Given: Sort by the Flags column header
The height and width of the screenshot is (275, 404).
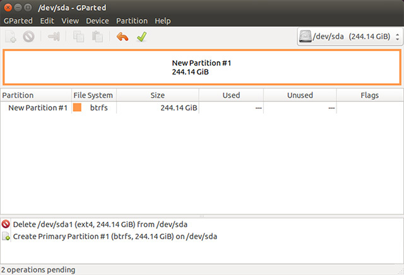Looking at the screenshot, I should pos(370,95).
